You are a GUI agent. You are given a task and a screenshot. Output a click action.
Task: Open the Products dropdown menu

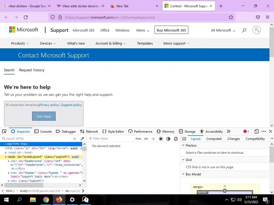pos(20,44)
